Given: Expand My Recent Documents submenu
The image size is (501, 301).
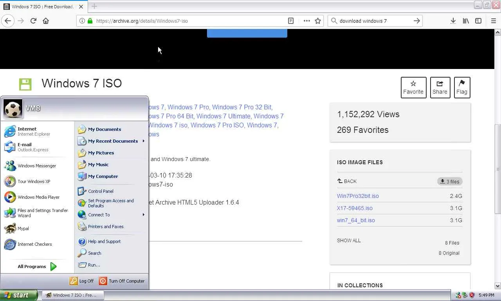Looking at the screenshot, I should tap(111, 141).
